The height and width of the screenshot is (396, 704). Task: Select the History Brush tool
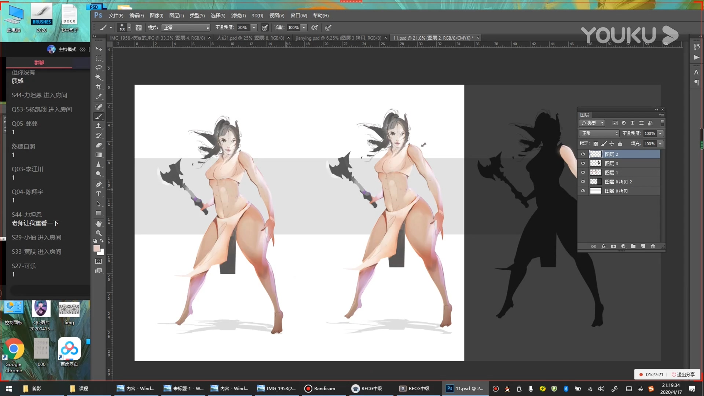point(99,136)
